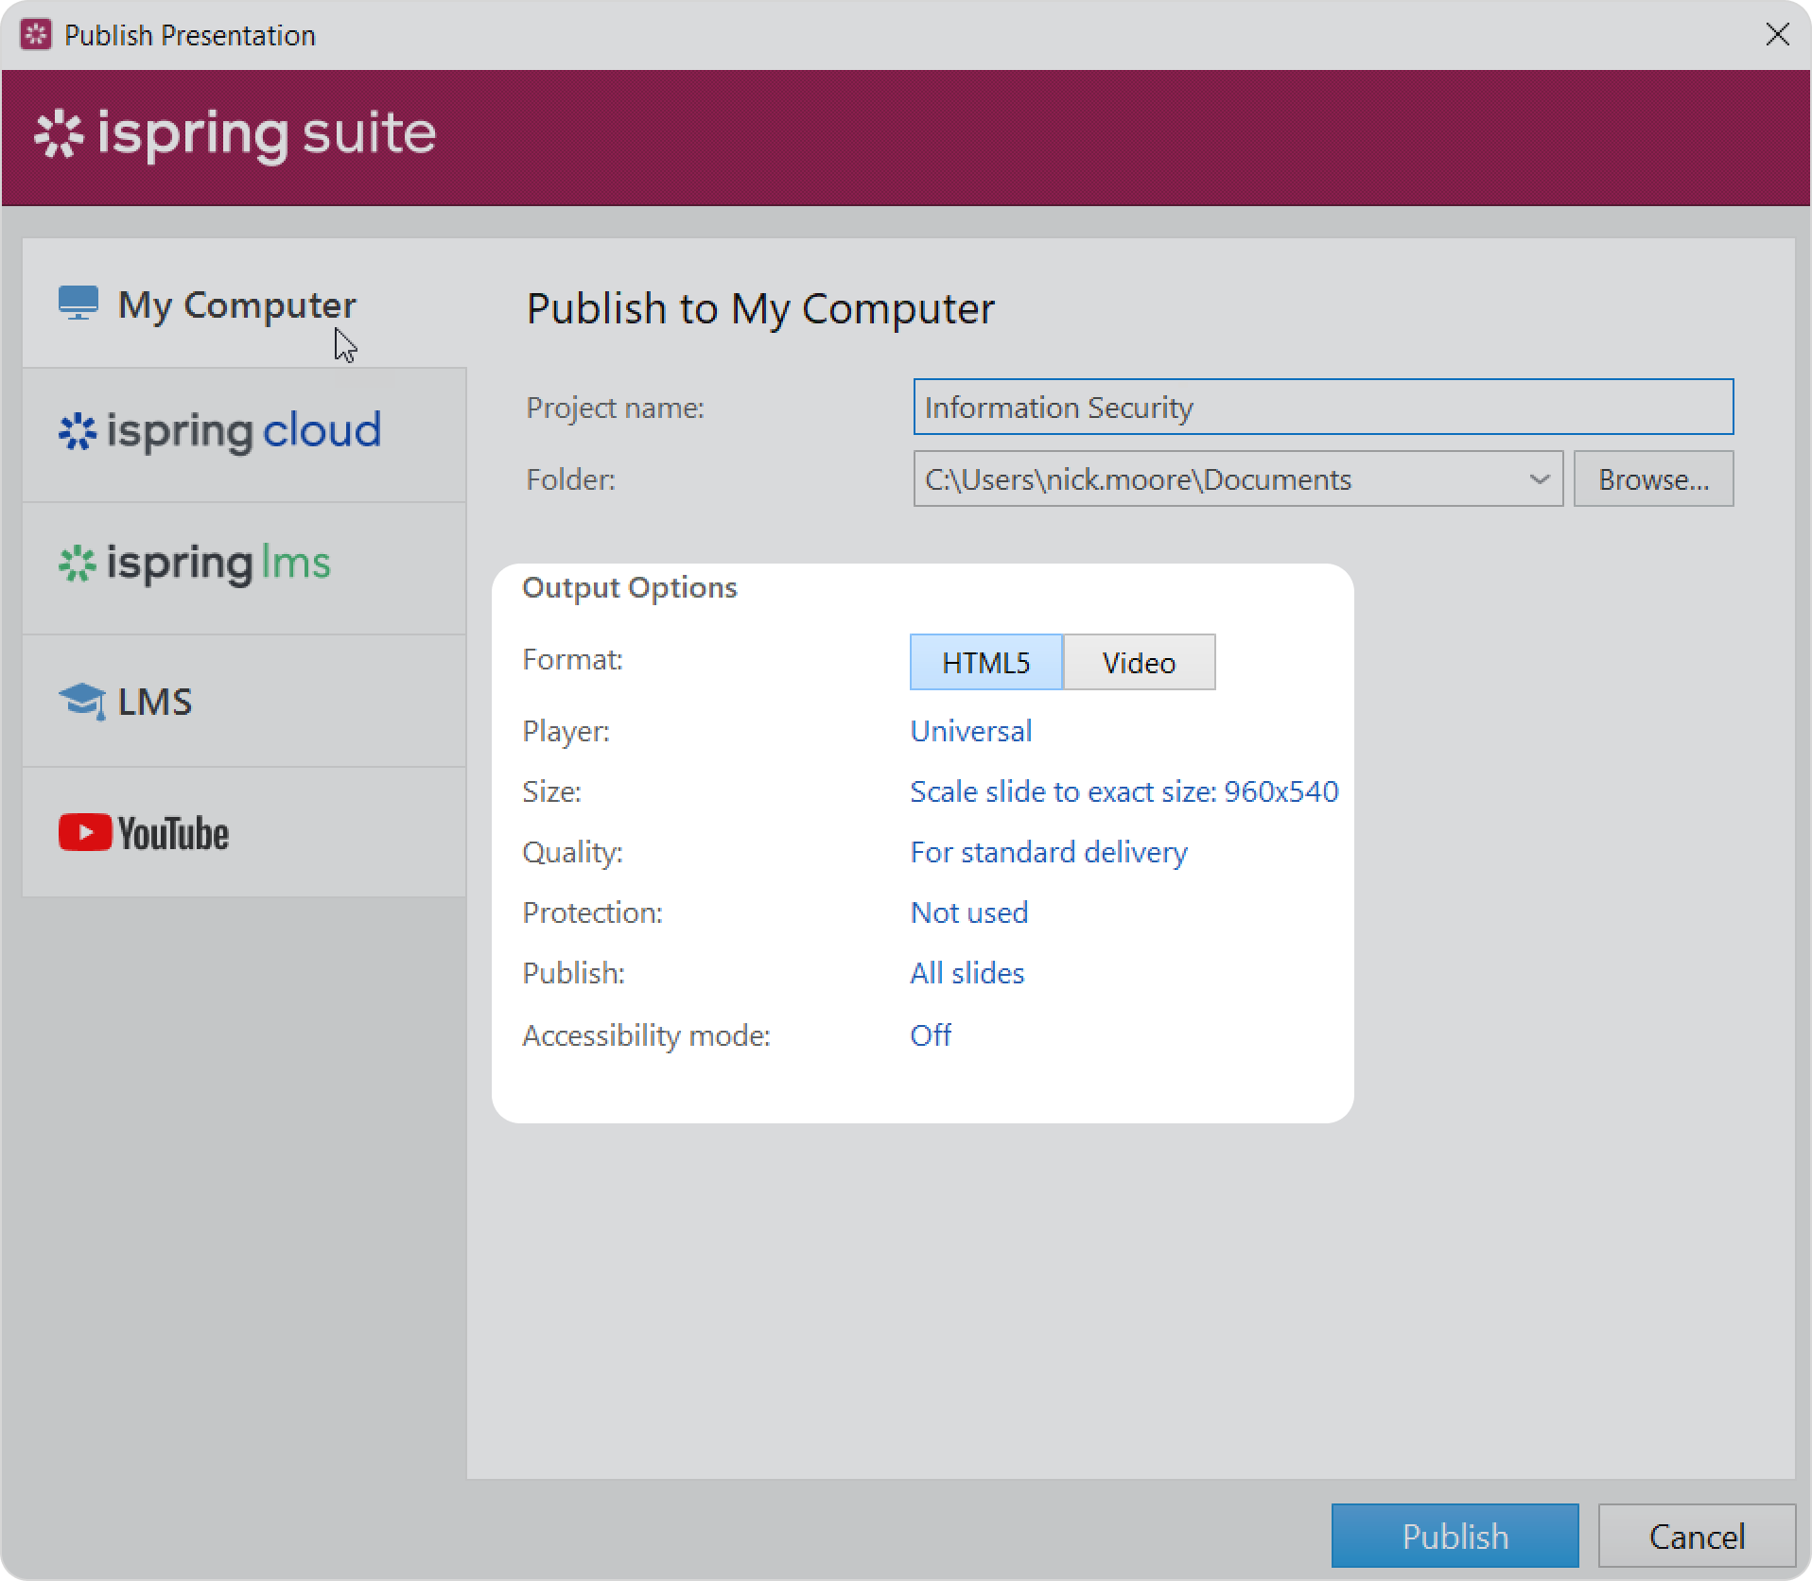The height and width of the screenshot is (1581, 1812).
Task: Click the YouTube play logo icon
Action: pyautogui.click(x=85, y=833)
